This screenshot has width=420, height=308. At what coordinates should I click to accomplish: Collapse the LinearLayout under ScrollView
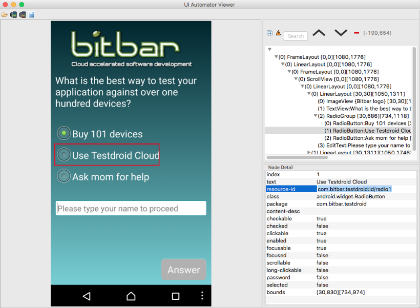click(302, 86)
